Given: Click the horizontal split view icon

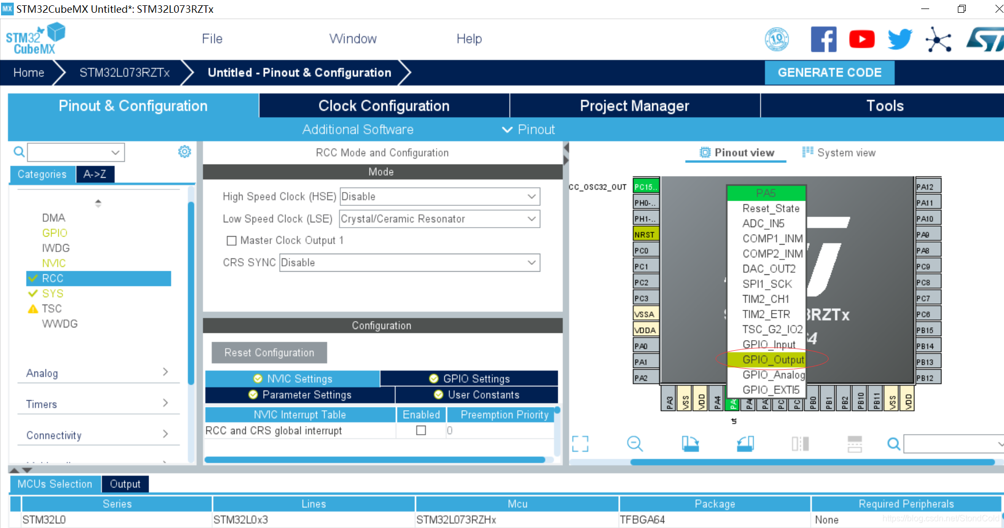Looking at the screenshot, I should pyautogui.click(x=855, y=444).
